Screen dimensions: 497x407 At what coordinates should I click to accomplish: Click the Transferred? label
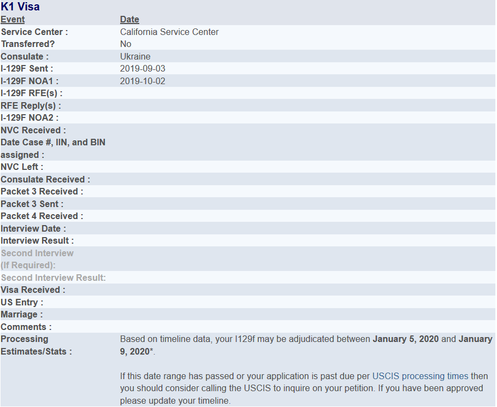[27, 44]
